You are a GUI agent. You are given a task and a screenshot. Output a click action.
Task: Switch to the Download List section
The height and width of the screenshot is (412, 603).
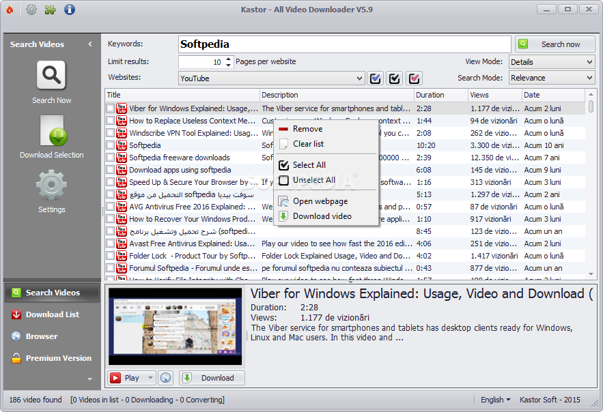pyautogui.click(x=53, y=314)
